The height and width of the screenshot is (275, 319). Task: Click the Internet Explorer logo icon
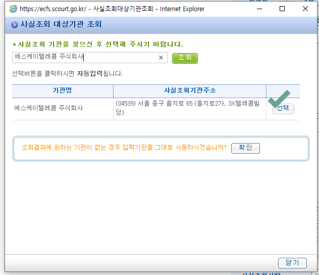tap(13, 9)
